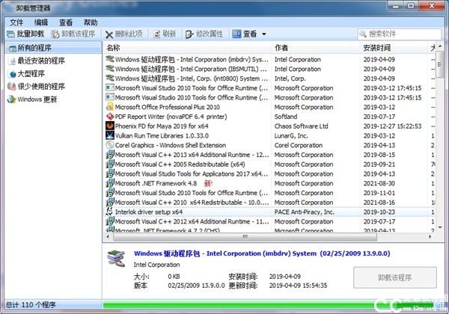449x314 pixels.
Task: Select Microsoft .NET Framework 4.8 row
Action: tap(269, 183)
